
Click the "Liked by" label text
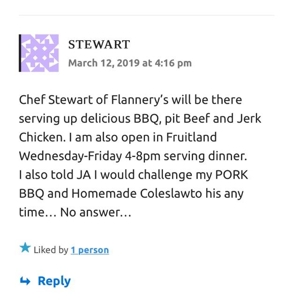(x=51, y=250)
